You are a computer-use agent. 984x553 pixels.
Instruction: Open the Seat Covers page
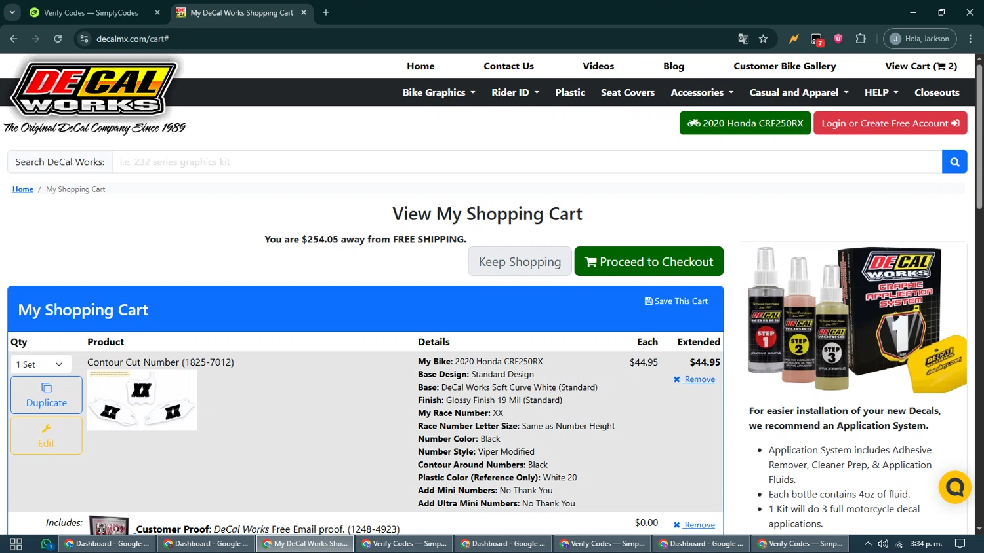[628, 92]
